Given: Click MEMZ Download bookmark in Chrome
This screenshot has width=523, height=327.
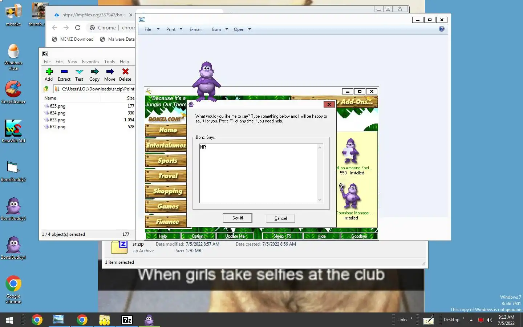Looking at the screenshot, I should [x=73, y=39].
